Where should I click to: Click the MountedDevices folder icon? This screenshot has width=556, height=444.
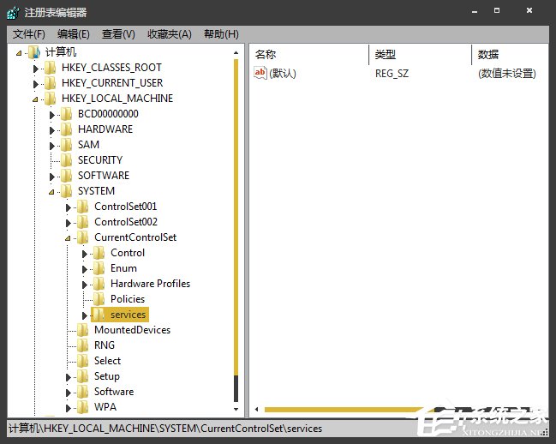click(x=83, y=330)
